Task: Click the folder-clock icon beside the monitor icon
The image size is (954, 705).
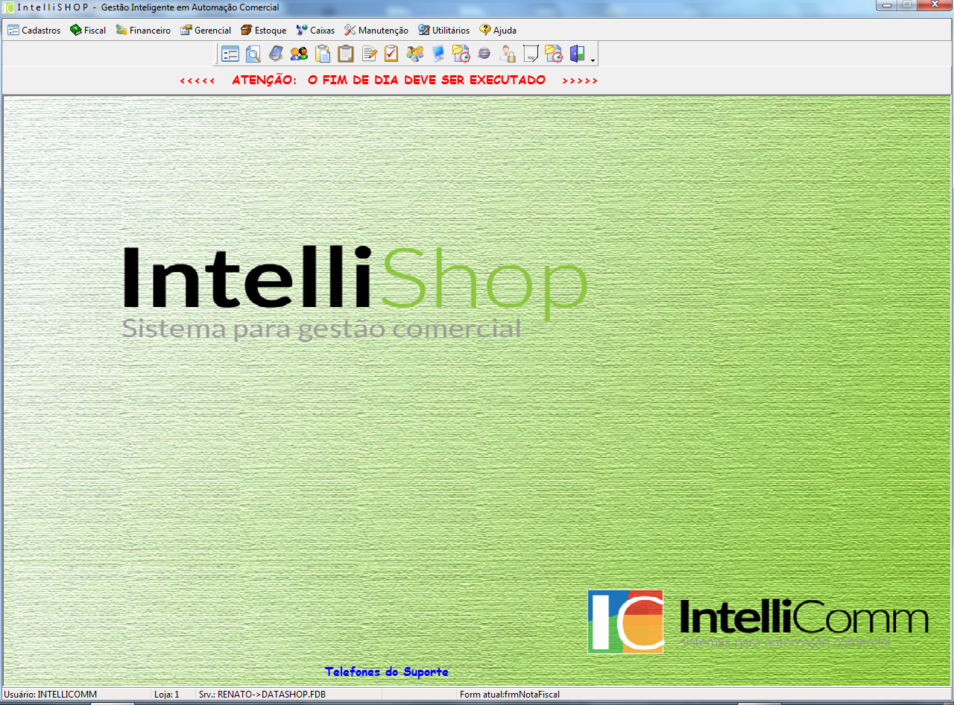Action: coord(461,54)
